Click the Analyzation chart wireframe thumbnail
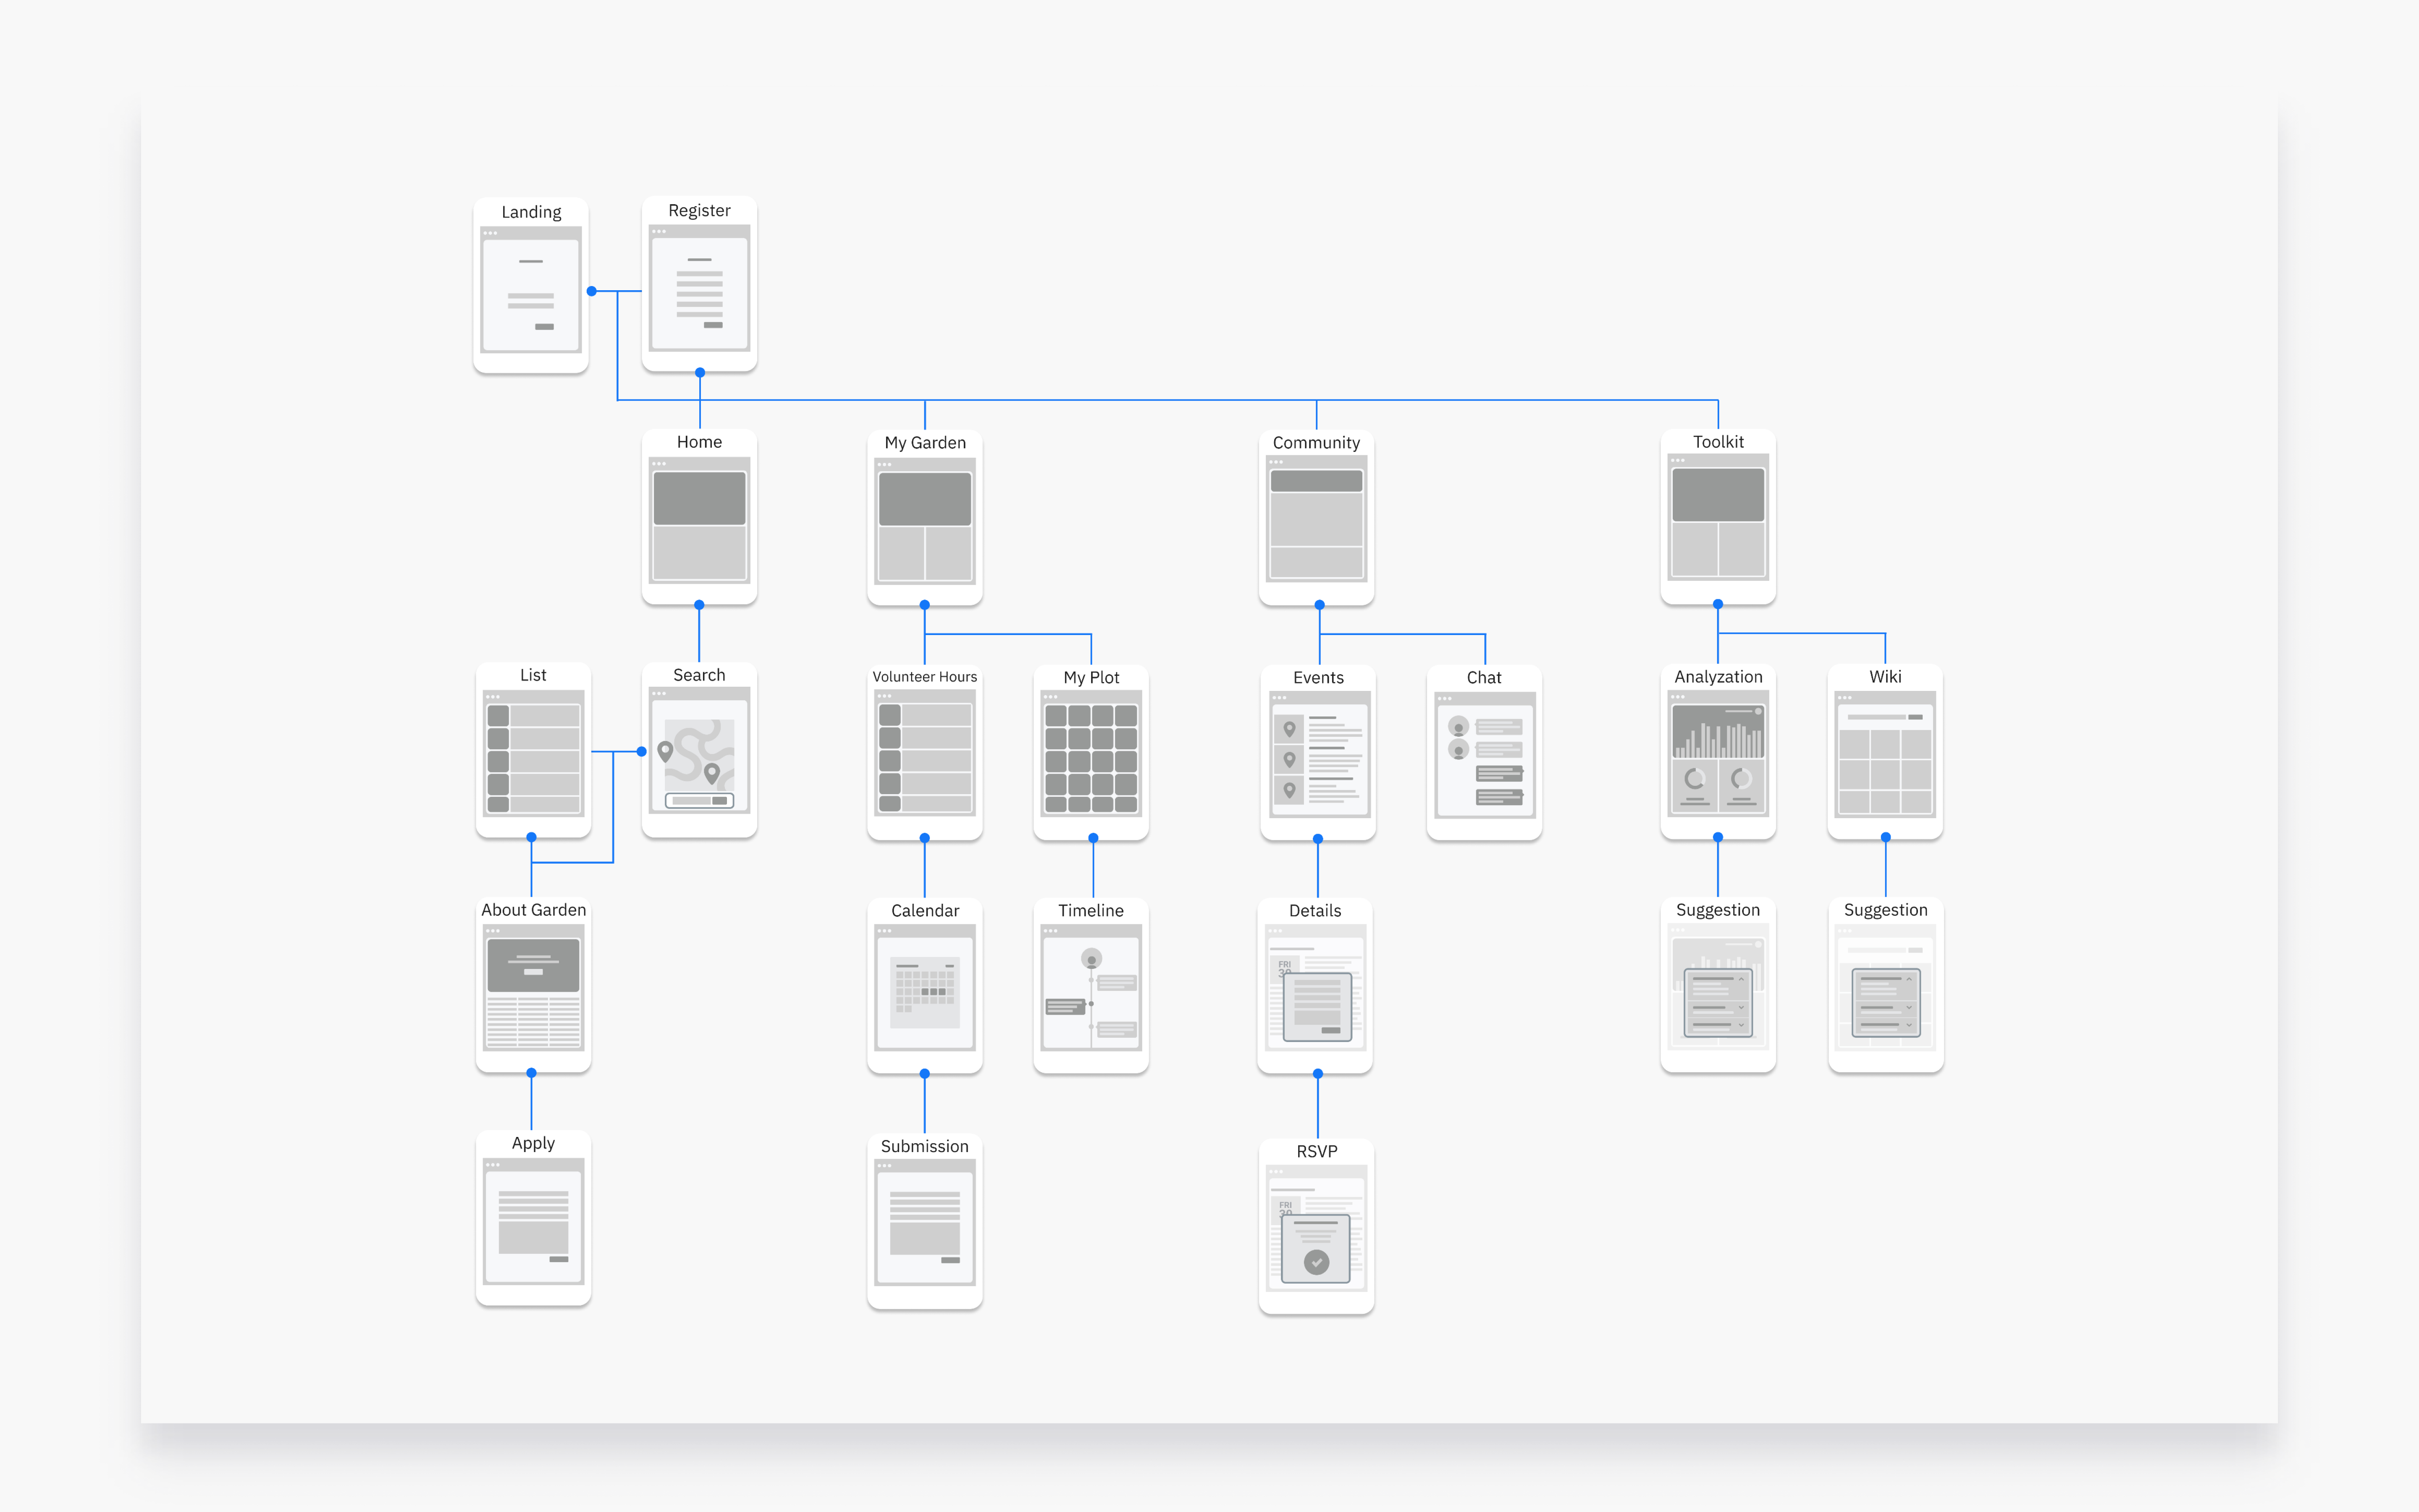Viewport: 2419px width, 1512px height. (1718, 754)
